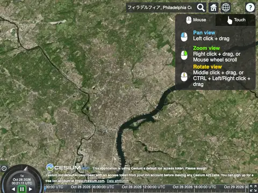258x193 pixels.
Task: Click the "Rotate view" heading
Action: click(x=207, y=66)
